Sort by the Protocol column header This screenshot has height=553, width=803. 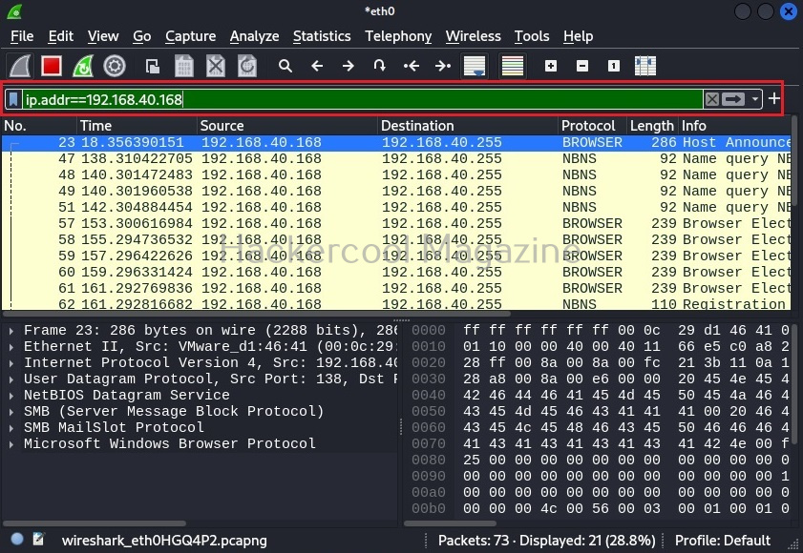pyautogui.click(x=593, y=126)
